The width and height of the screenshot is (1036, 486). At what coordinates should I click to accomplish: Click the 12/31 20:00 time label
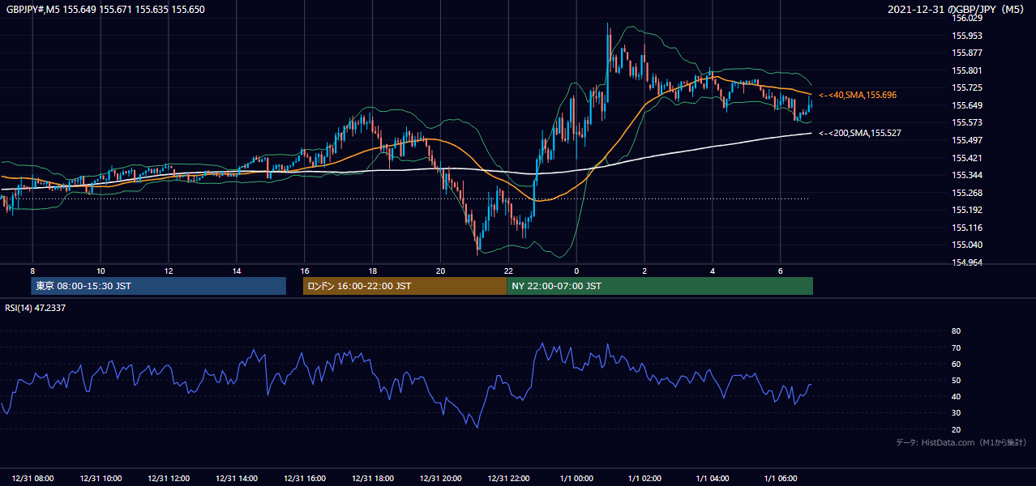(441, 479)
